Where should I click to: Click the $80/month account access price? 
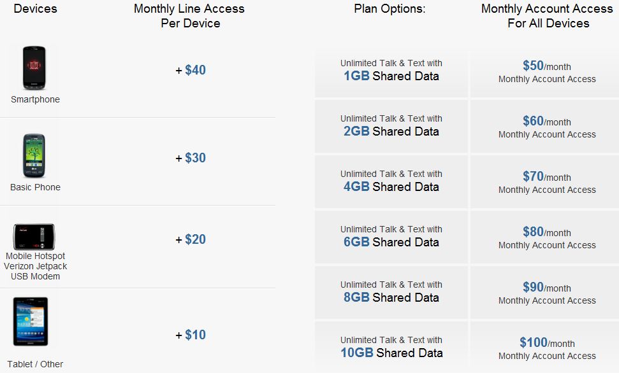[547, 232]
